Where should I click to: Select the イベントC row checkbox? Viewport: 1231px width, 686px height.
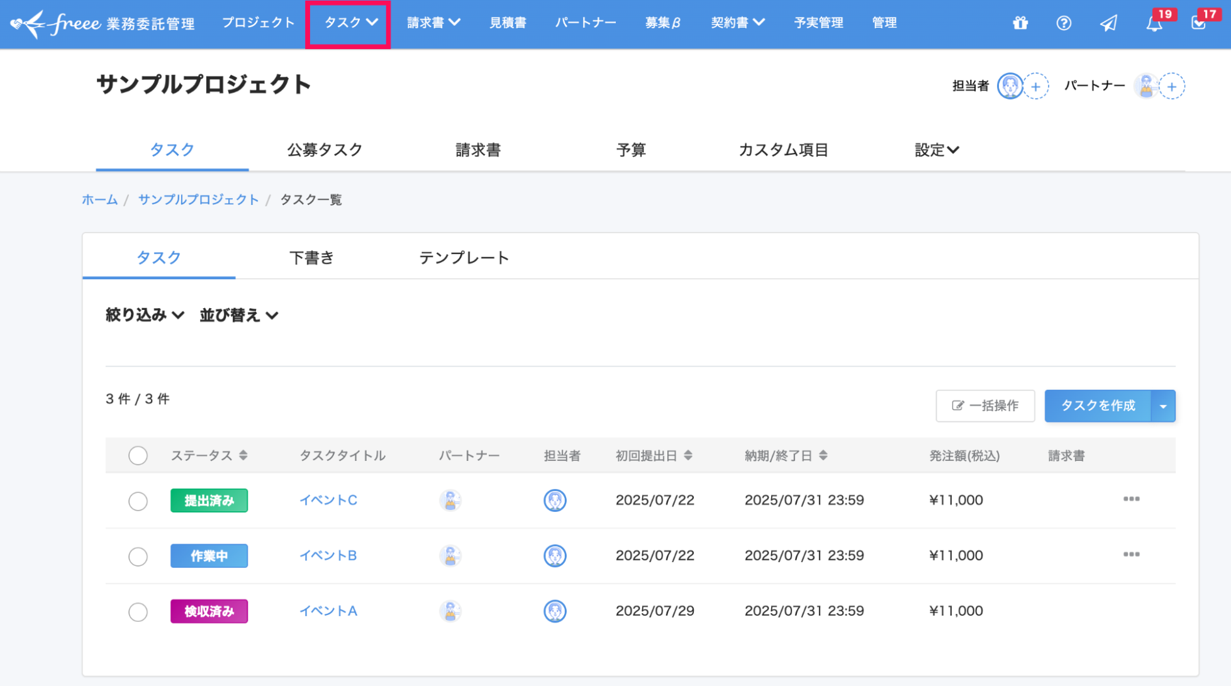138,501
